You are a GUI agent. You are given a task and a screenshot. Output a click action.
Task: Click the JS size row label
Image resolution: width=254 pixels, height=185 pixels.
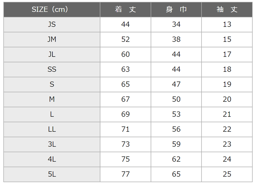point(52,25)
